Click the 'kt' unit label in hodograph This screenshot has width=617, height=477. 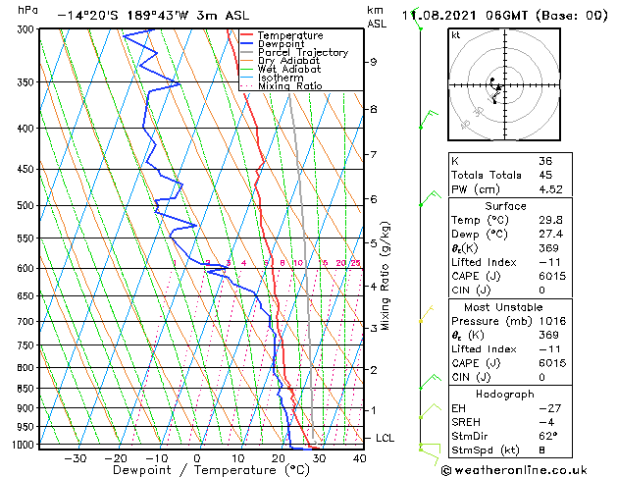click(456, 35)
